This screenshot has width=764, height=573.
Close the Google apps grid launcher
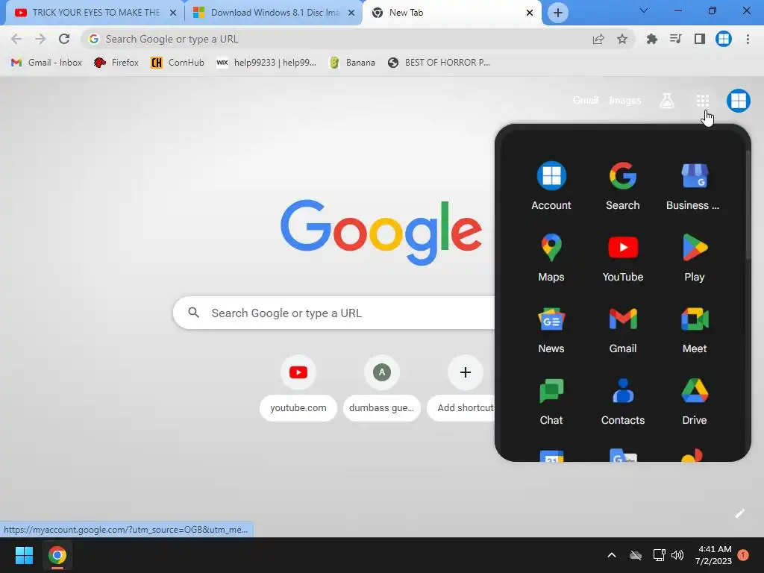click(702, 101)
